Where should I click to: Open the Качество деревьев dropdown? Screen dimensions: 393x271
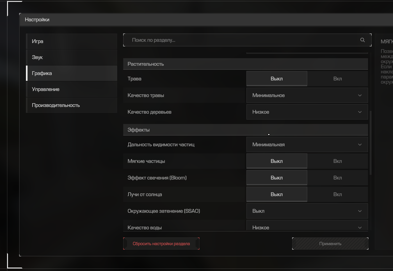click(307, 112)
